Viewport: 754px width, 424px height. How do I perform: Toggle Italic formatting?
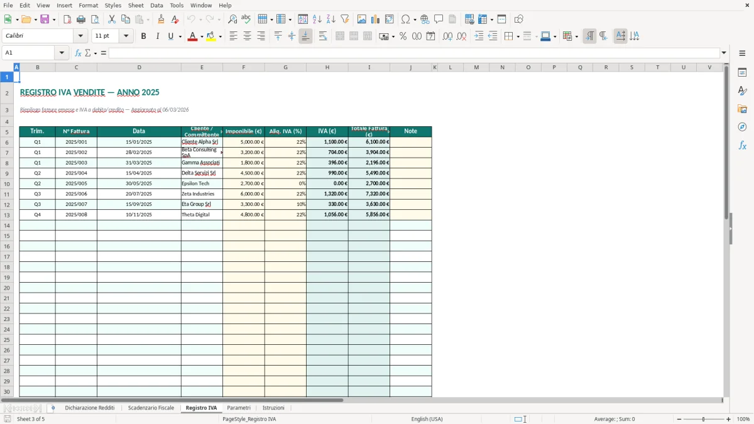click(x=158, y=36)
